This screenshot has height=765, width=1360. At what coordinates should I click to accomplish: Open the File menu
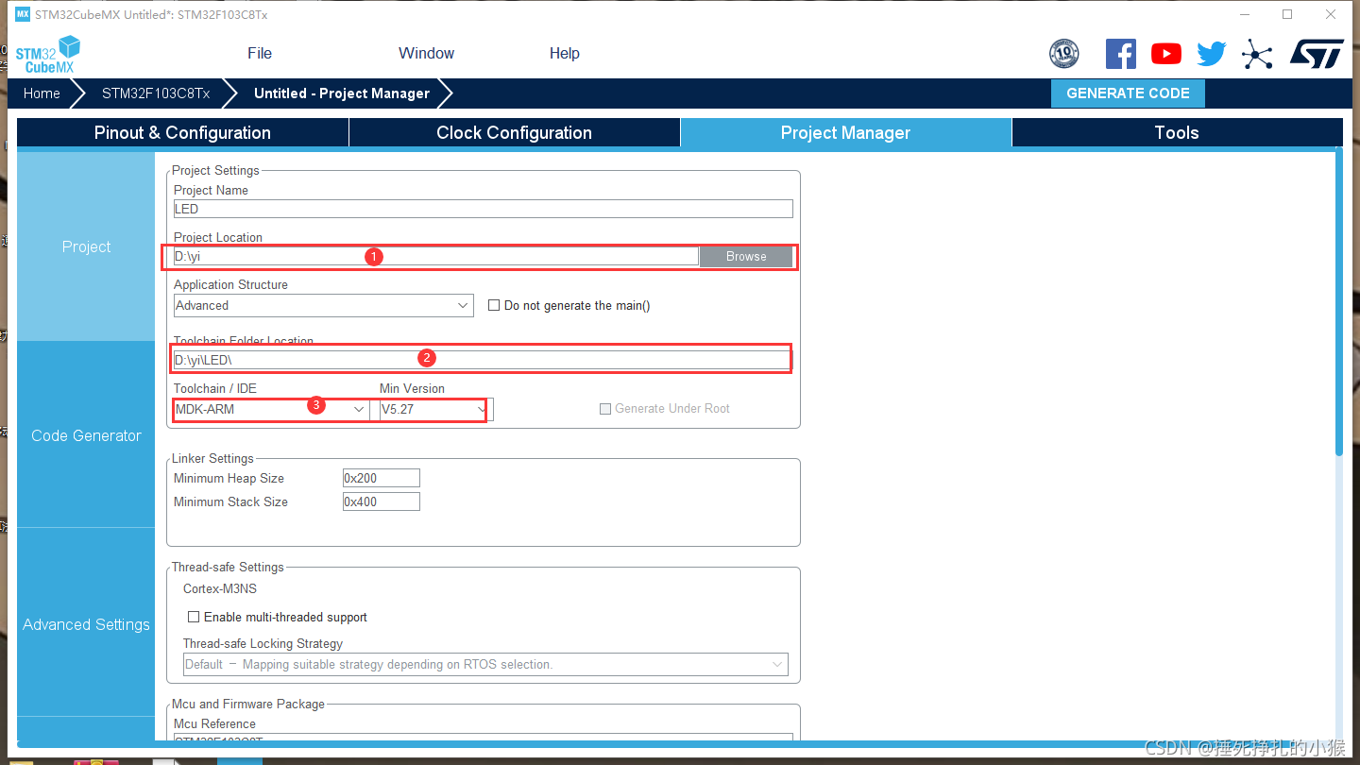[260, 53]
